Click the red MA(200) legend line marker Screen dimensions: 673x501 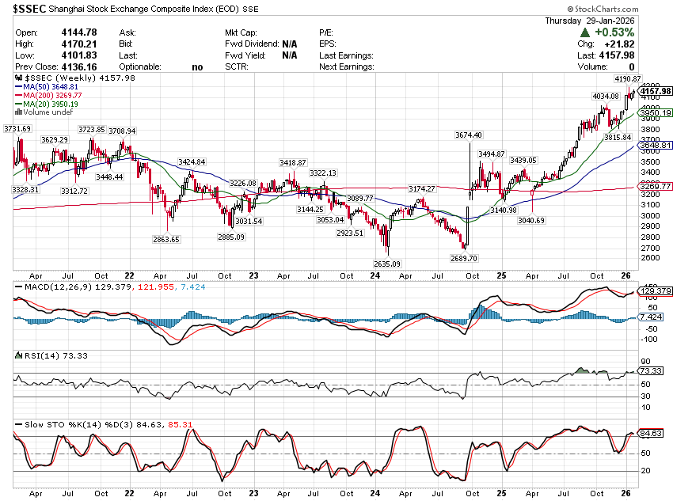[x=18, y=96]
